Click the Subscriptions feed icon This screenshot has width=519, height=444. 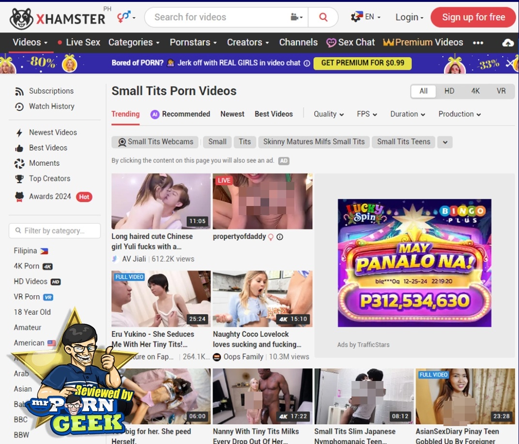click(19, 92)
